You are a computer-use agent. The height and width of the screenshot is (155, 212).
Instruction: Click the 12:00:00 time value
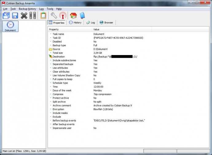(x=98, y=87)
